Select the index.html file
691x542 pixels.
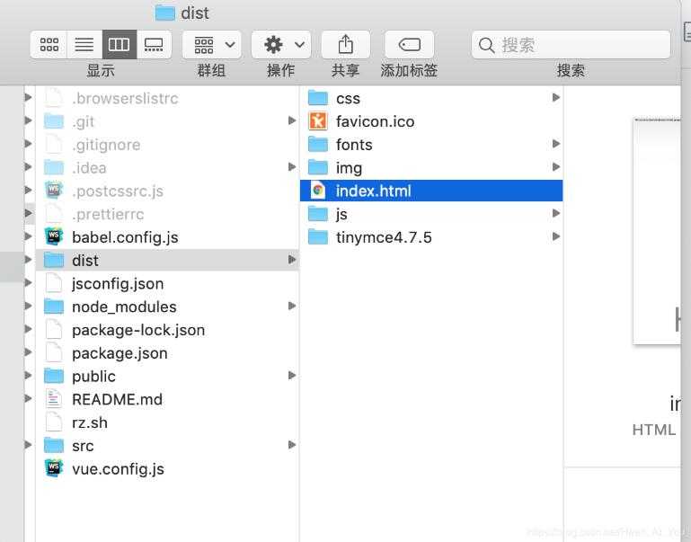pos(373,191)
